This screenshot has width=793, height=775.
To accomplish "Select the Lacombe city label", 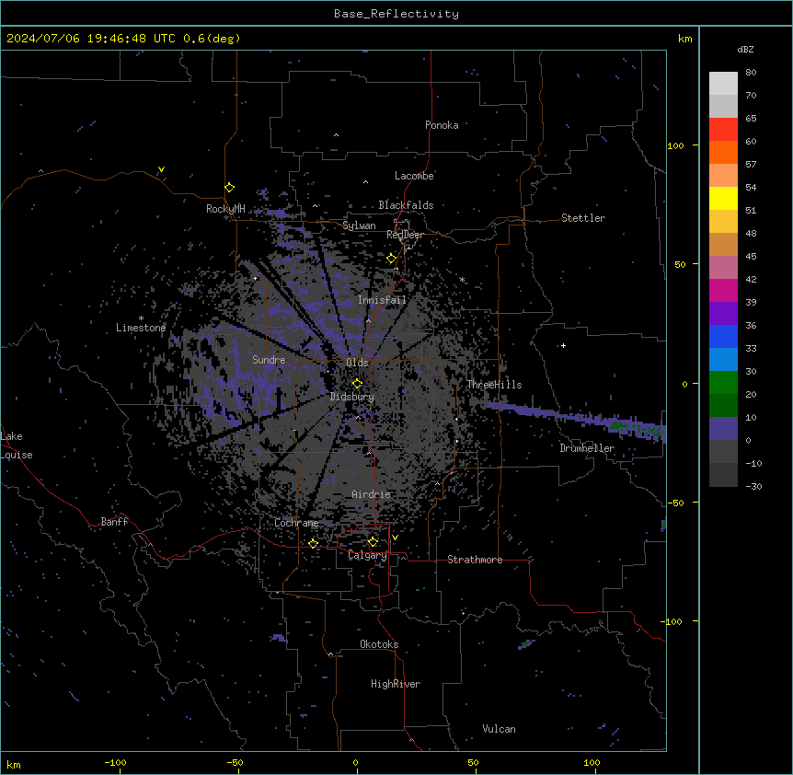I will click(414, 176).
